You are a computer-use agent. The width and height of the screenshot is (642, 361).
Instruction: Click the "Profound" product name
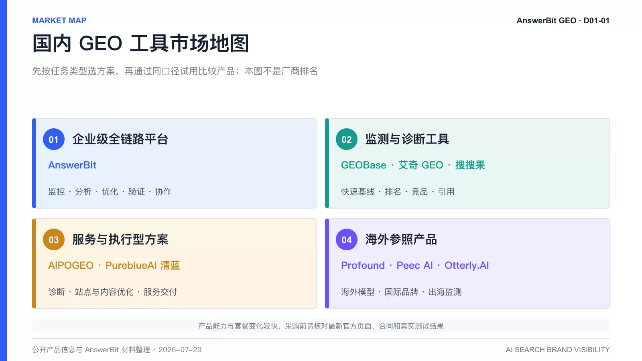point(363,265)
